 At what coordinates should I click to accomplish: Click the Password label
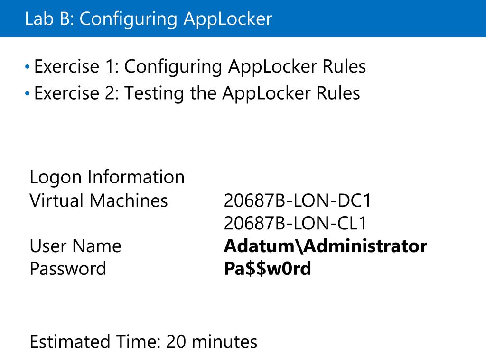pos(68,269)
